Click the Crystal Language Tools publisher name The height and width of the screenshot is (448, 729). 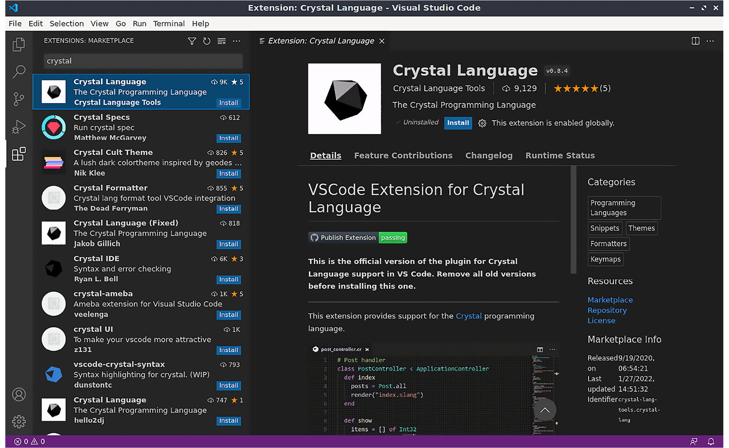click(439, 88)
